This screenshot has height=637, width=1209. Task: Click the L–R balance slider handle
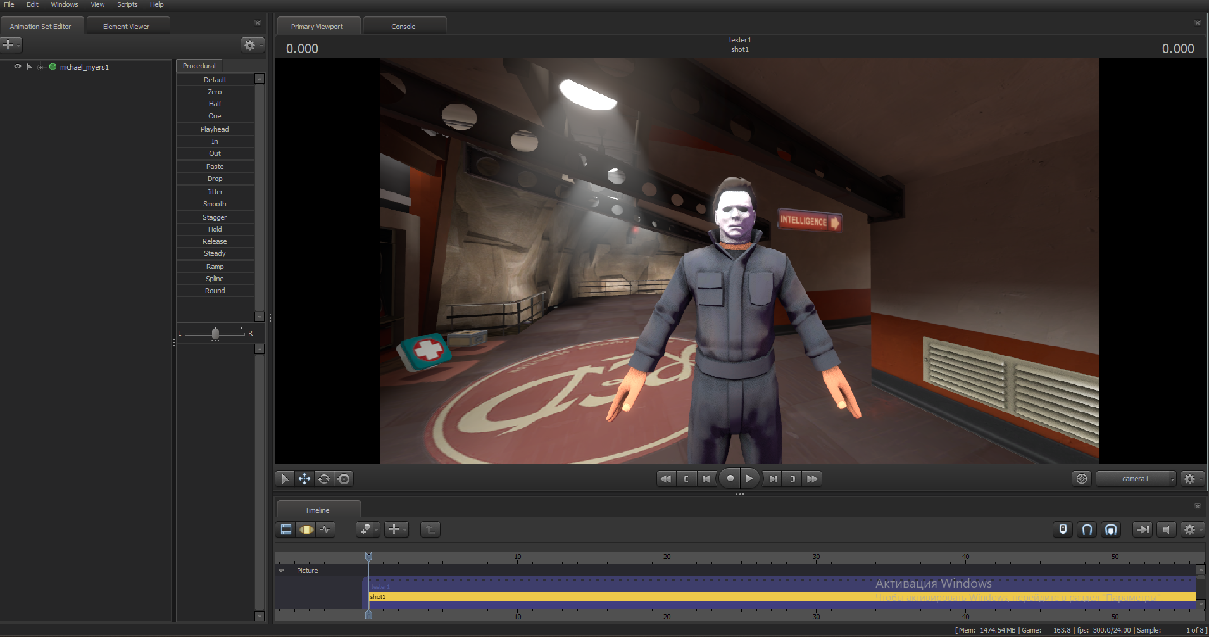click(x=215, y=334)
